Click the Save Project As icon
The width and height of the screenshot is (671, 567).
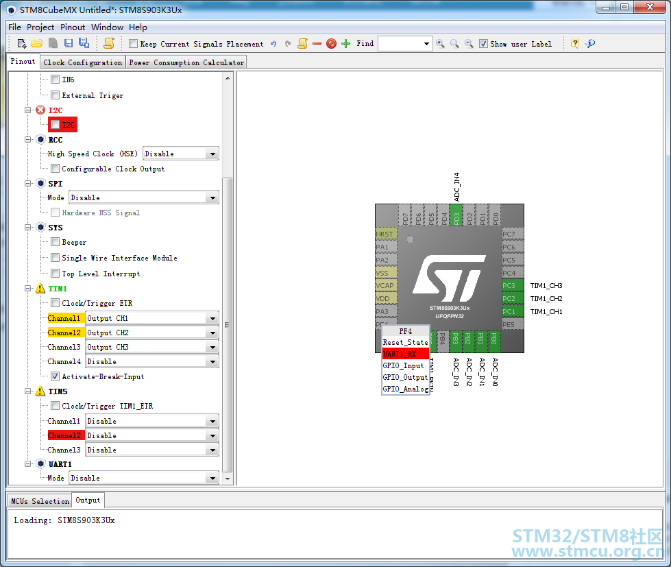coord(84,43)
